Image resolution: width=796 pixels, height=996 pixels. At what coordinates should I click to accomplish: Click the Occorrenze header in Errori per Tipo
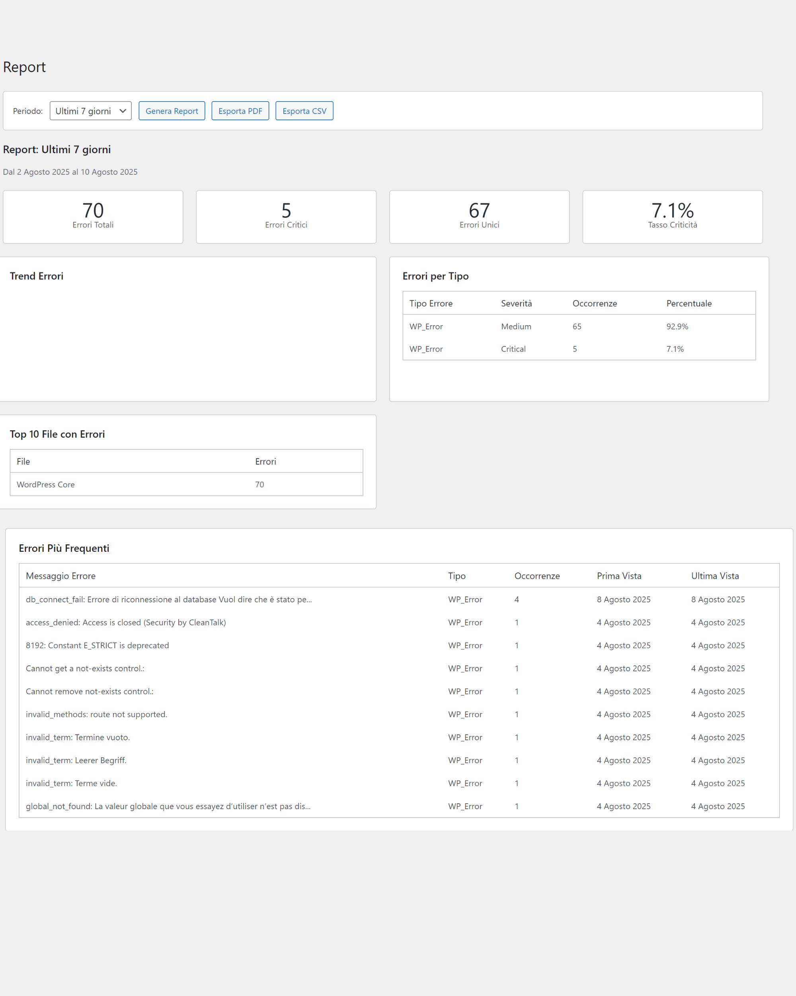[x=594, y=304]
